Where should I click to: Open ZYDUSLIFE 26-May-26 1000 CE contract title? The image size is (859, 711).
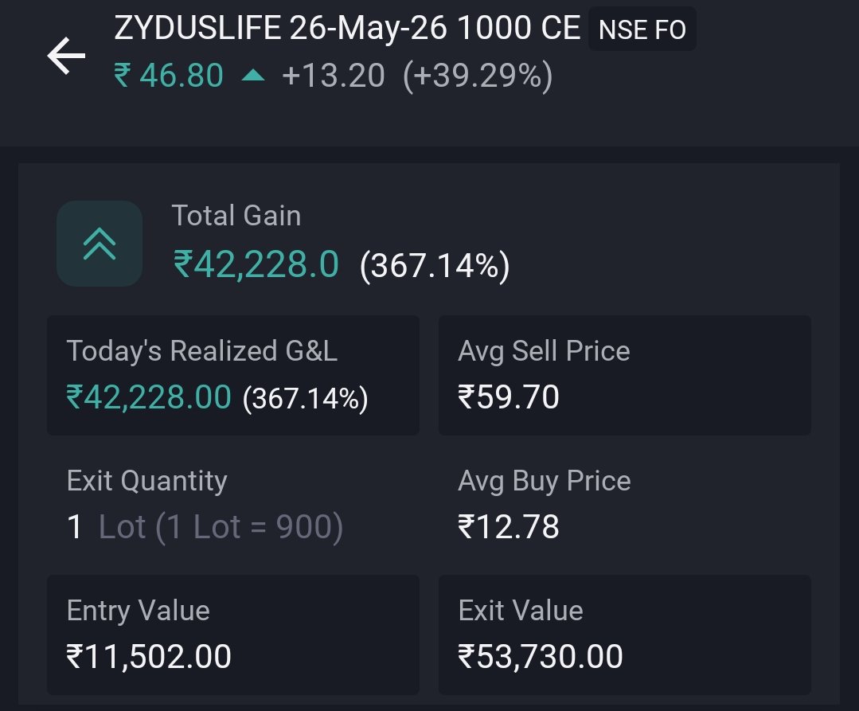tap(347, 27)
